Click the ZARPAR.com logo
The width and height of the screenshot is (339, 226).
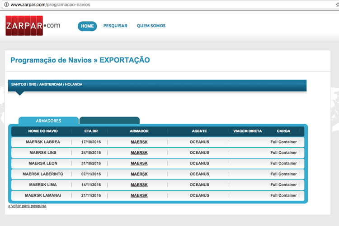[33, 25]
